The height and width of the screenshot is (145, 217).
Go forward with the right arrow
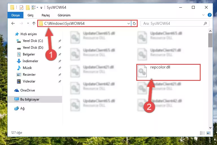[21, 23]
